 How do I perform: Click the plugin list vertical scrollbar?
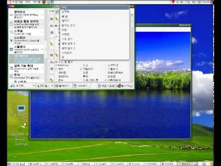(x=46, y=45)
